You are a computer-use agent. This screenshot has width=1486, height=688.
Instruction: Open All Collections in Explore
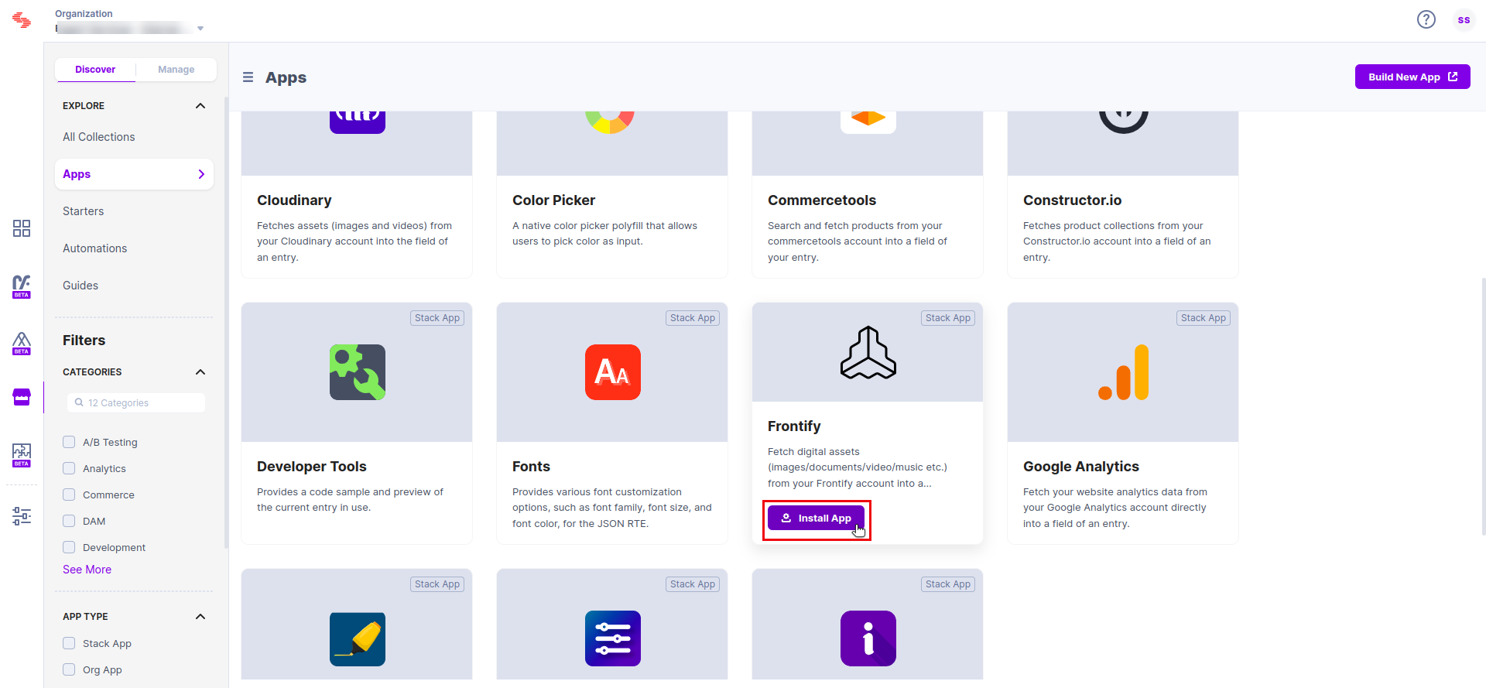[x=99, y=137]
